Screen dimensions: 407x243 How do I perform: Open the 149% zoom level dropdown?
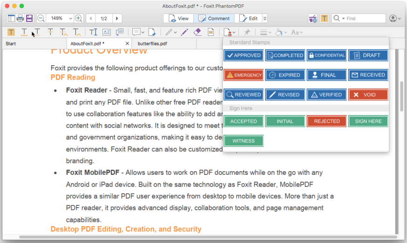(x=70, y=19)
